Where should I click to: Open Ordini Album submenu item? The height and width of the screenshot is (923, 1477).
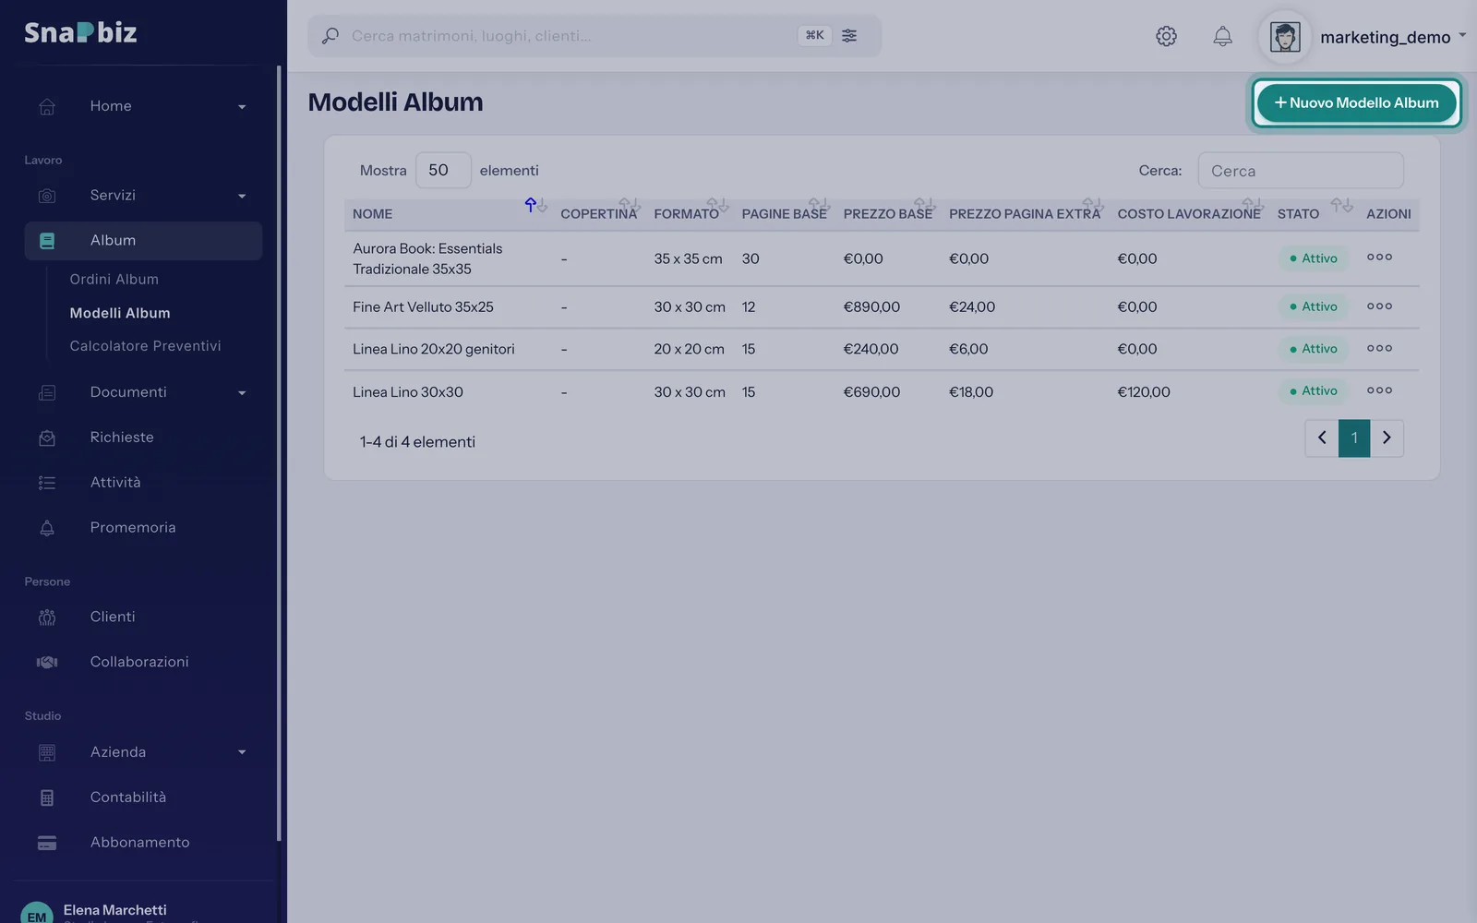click(114, 280)
